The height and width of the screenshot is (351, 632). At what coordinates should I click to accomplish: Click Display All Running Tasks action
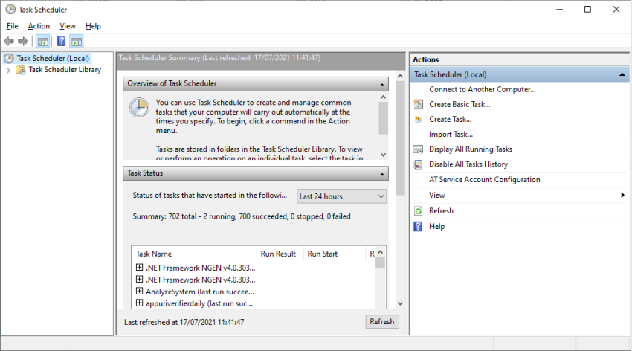click(471, 149)
